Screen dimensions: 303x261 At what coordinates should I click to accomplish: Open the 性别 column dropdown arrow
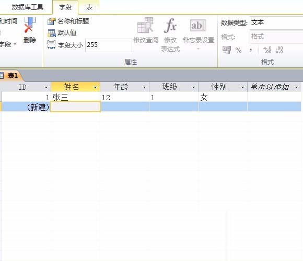(x=242, y=88)
